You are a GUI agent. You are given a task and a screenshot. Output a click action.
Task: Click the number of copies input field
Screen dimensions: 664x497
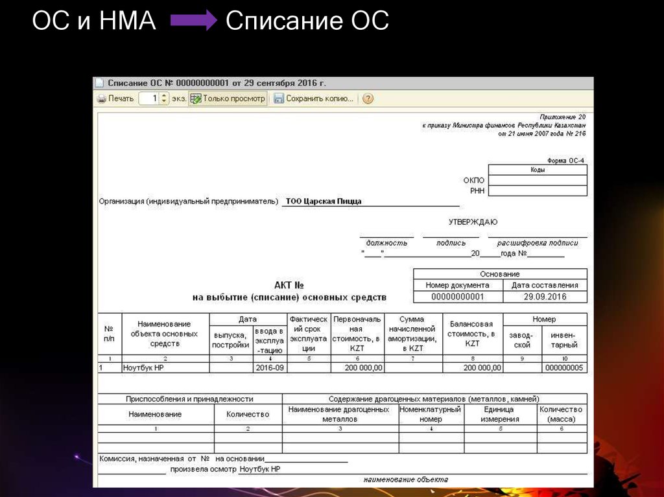(148, 98)
